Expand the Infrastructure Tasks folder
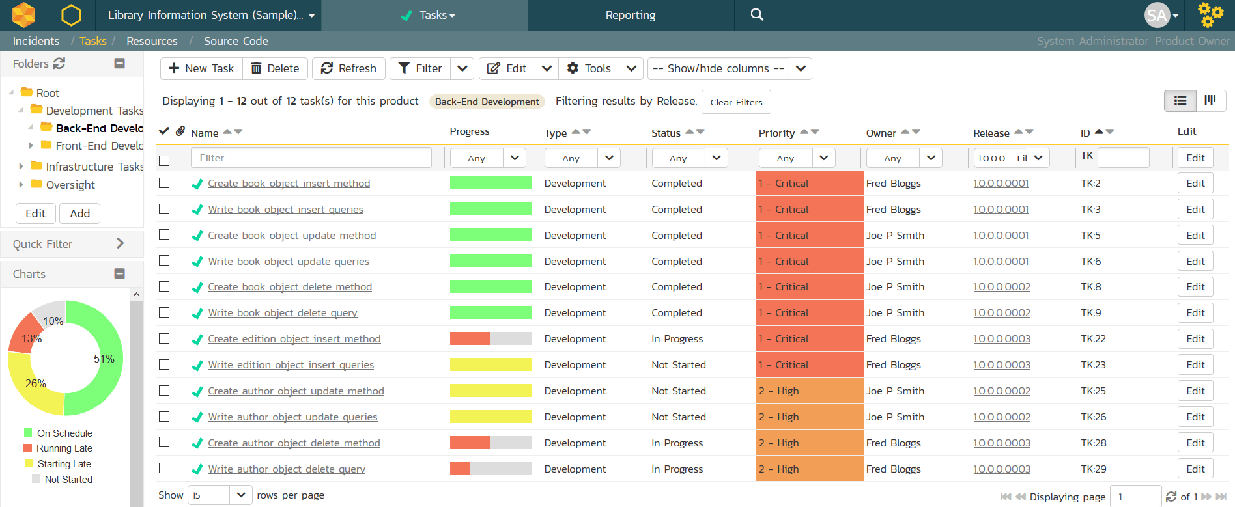This screenshot has width=1235, height=507. 21,167
